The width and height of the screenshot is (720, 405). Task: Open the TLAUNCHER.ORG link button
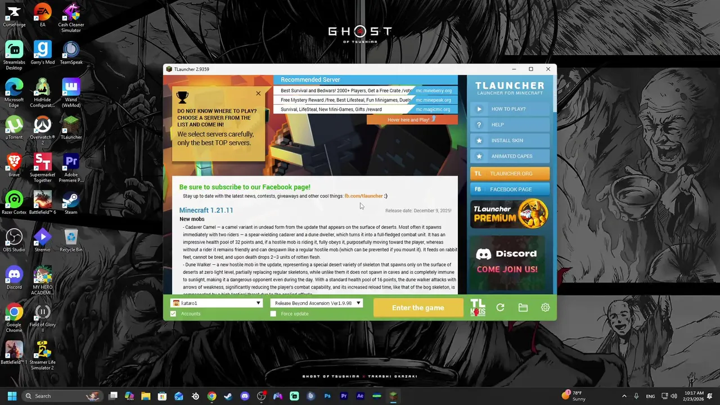click(x=510, y=174)
